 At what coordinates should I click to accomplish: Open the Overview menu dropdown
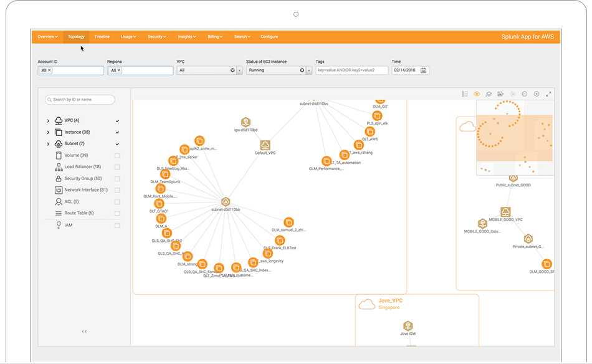point(47,37)
